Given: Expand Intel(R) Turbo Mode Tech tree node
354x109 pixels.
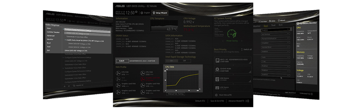Looking at the screenshot, I should (x=65, y=40).
